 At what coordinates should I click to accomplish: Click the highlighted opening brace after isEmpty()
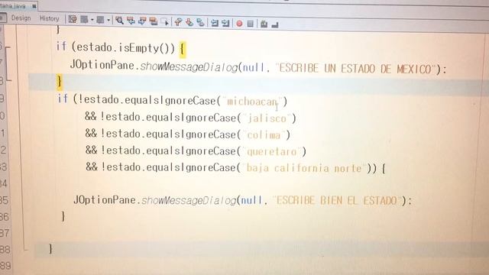pyautogui.click(x=183, y=49)
